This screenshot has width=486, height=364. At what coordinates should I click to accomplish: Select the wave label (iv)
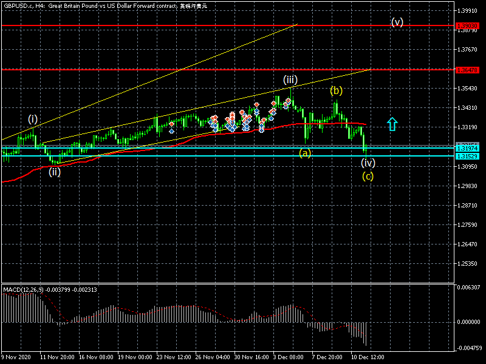tap(368, 163)
